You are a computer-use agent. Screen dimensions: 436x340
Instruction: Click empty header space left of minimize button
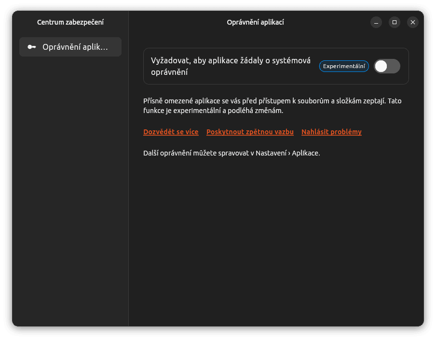333,22
